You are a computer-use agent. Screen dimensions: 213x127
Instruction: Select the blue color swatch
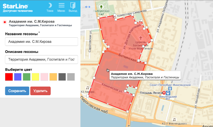pyautogui.click(x=18, y=77)
